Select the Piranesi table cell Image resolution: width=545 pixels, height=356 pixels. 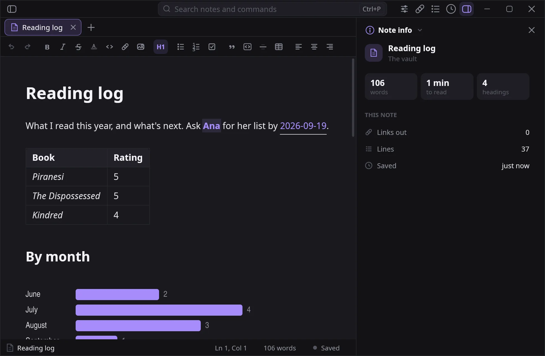pyautogui.click(x=67, y=177)
